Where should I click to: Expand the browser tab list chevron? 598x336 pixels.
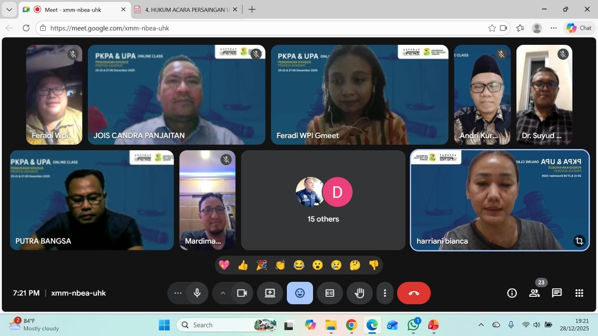9,9
